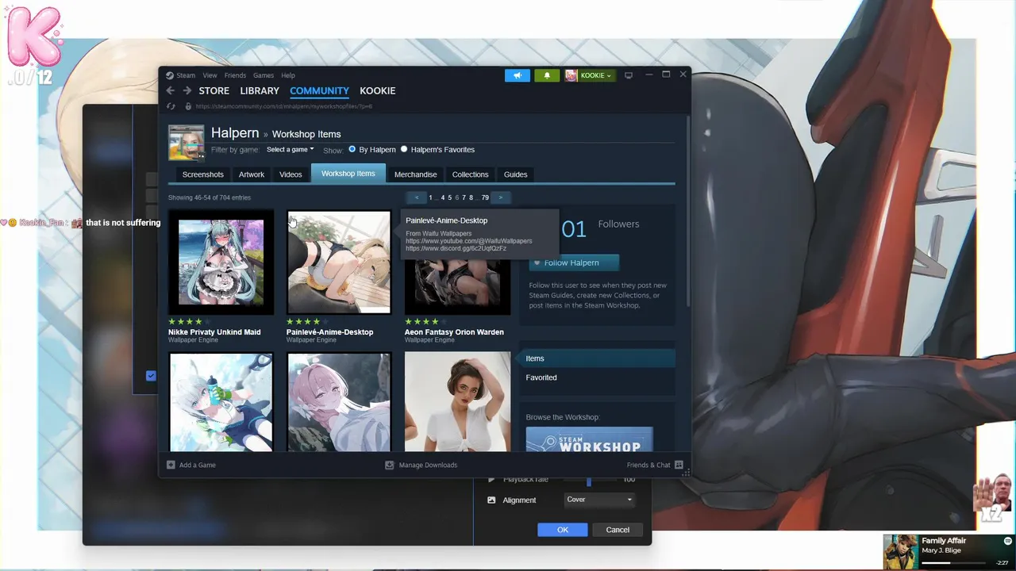Switch to the Videos tab
Viewport: 1016px width, 571px height.
pos(291,174)
